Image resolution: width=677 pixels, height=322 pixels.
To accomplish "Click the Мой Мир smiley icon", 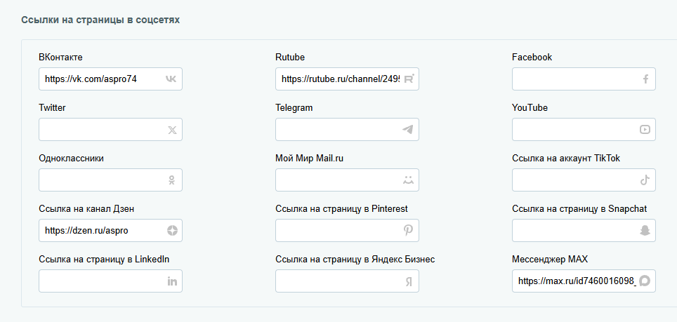I will coord(409,180).
